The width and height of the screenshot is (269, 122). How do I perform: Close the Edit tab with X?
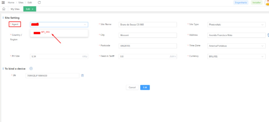click(33, 9)
